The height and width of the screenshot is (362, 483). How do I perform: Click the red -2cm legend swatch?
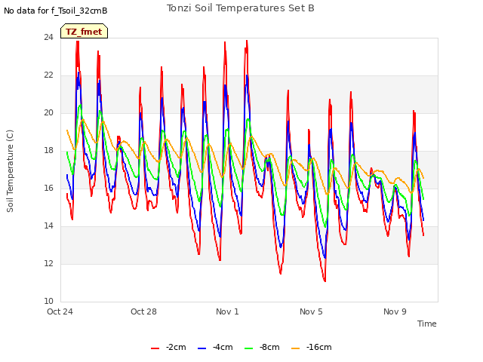tap(155, 348)
